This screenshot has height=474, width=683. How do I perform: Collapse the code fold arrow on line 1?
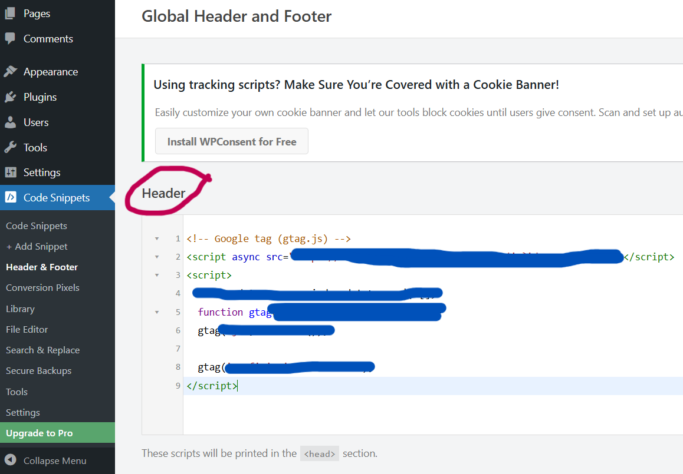coord(157,238)
